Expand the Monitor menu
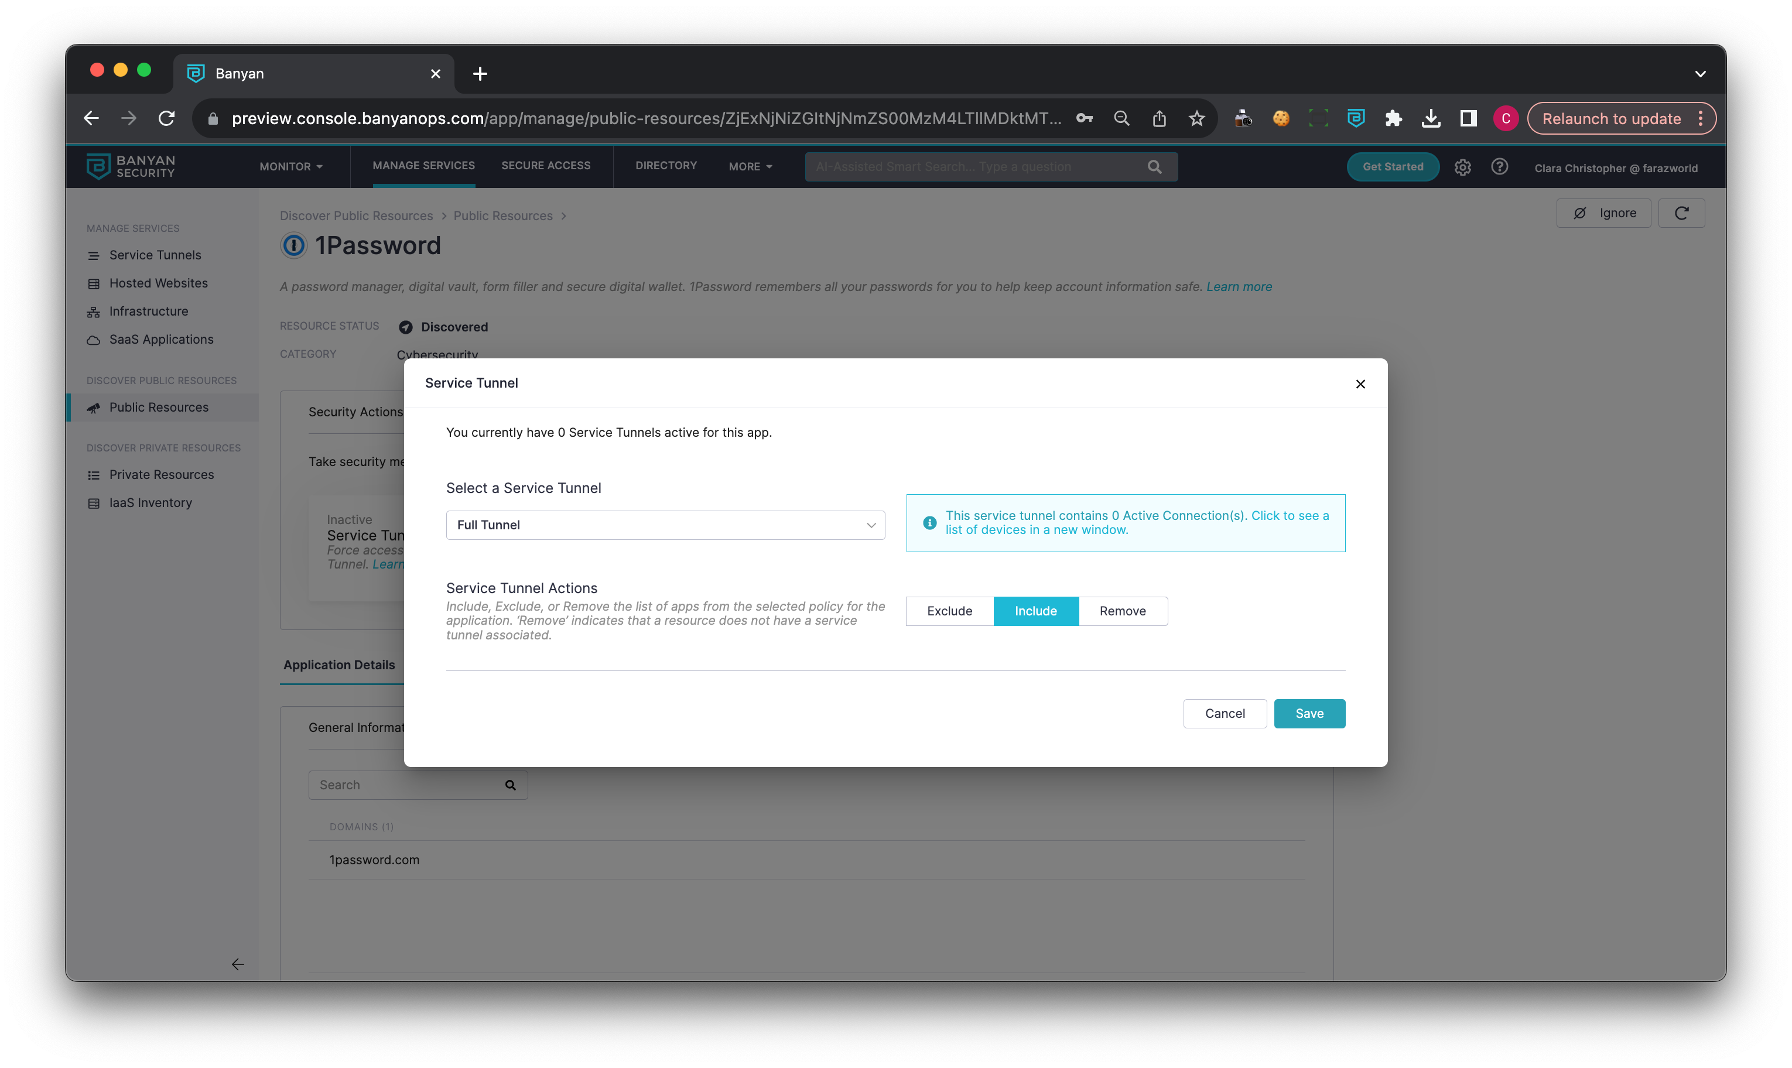Image resolution: width=1792 pixels, height=1068 pixels. 290,167
